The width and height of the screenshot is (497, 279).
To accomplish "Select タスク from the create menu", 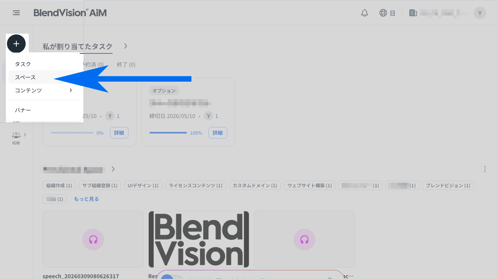I will pyautogui.click(x=44, y=64).
